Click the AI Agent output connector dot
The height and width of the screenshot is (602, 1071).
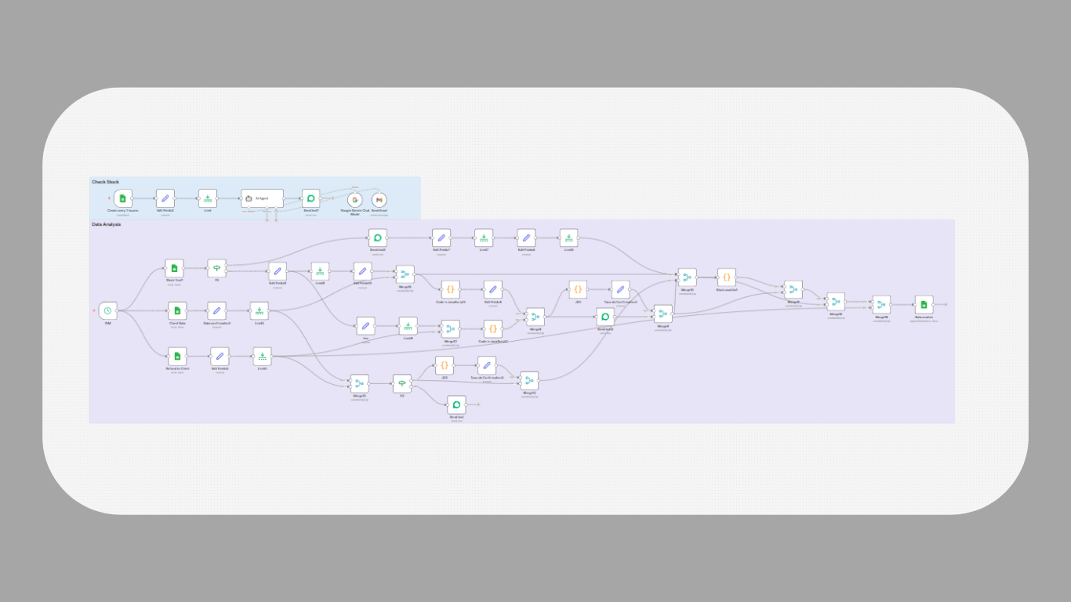283,198
